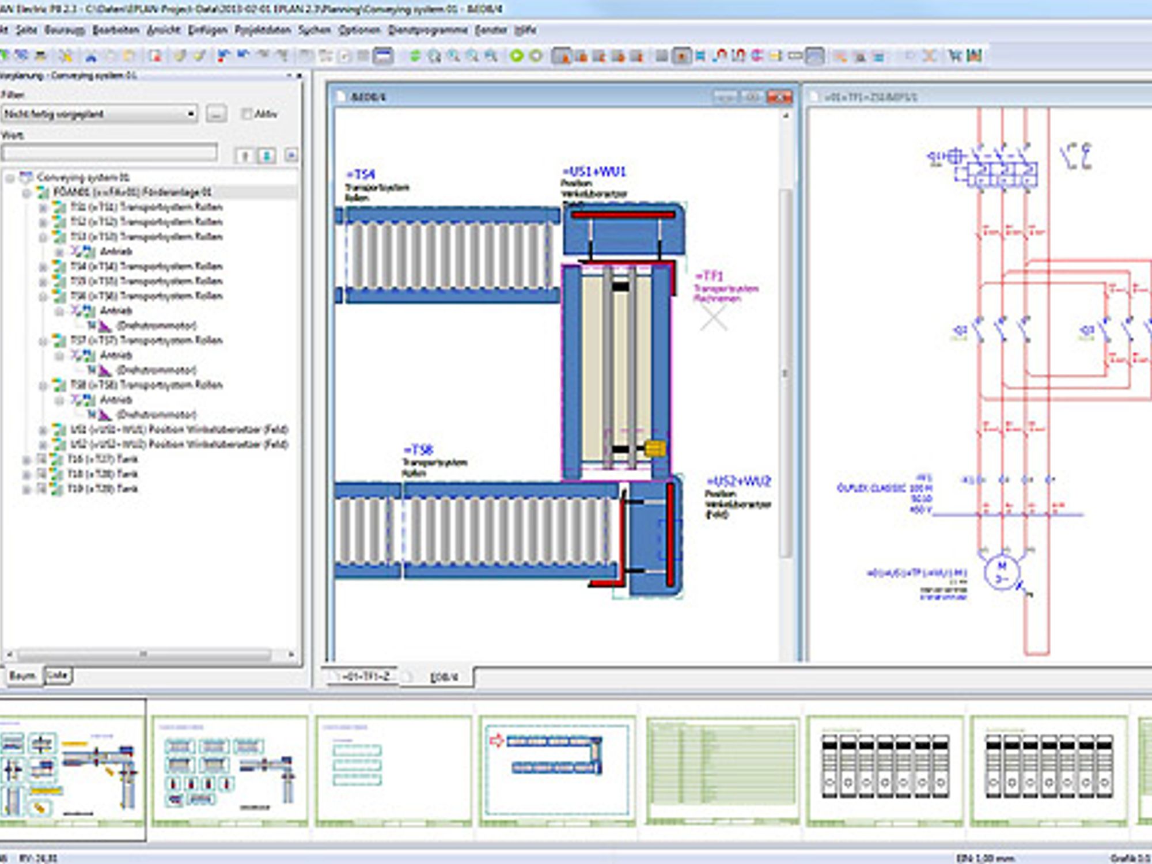The width and height of the screenshot is (1152, 864).
Task: Select the '=TF1' magenta label
Action: pos(709,276)
